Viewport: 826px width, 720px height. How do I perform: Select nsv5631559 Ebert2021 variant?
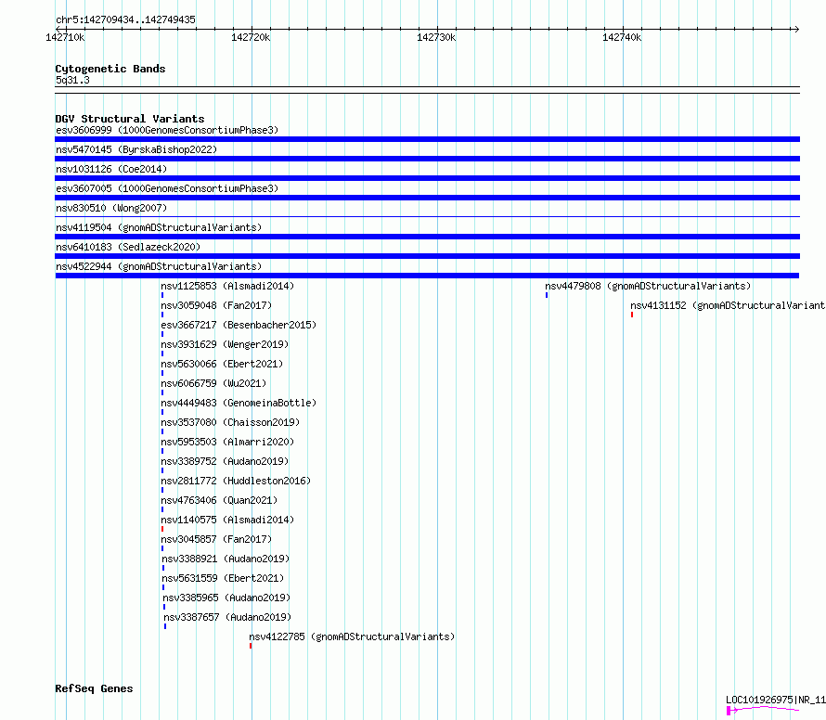[x=223, y=578]
